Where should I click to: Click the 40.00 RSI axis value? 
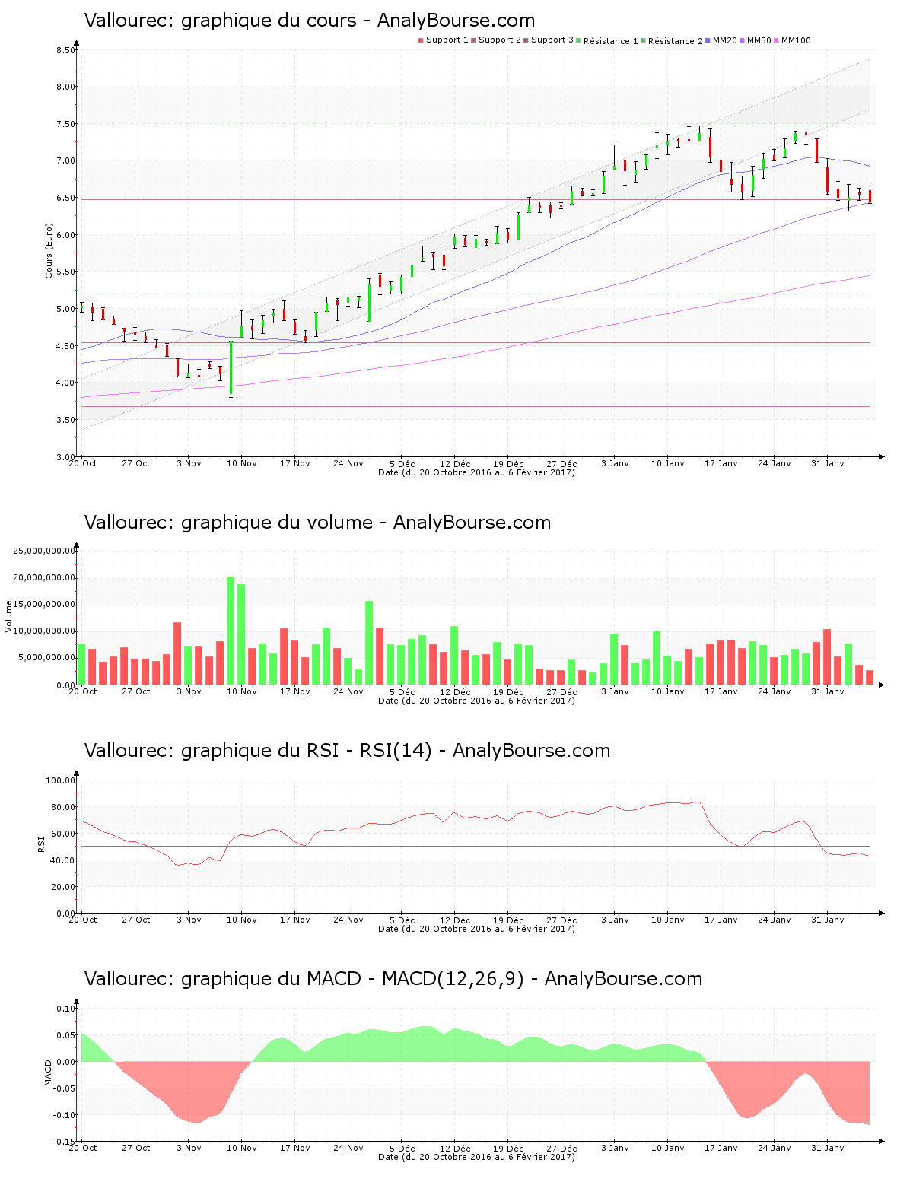pos(63,860)
